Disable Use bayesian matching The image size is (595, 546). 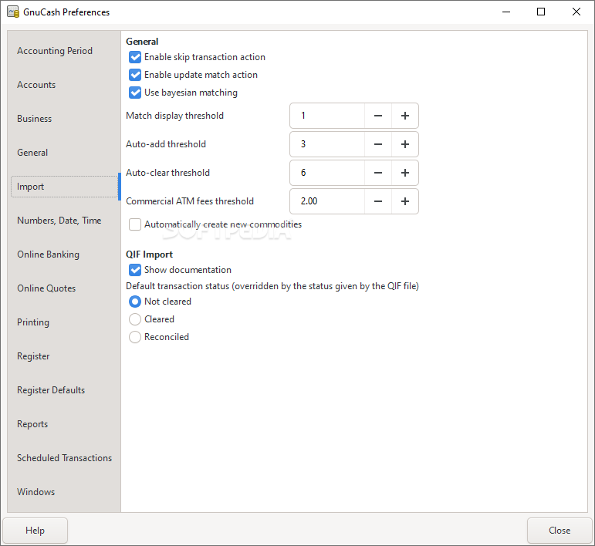(x=135, y=93)
